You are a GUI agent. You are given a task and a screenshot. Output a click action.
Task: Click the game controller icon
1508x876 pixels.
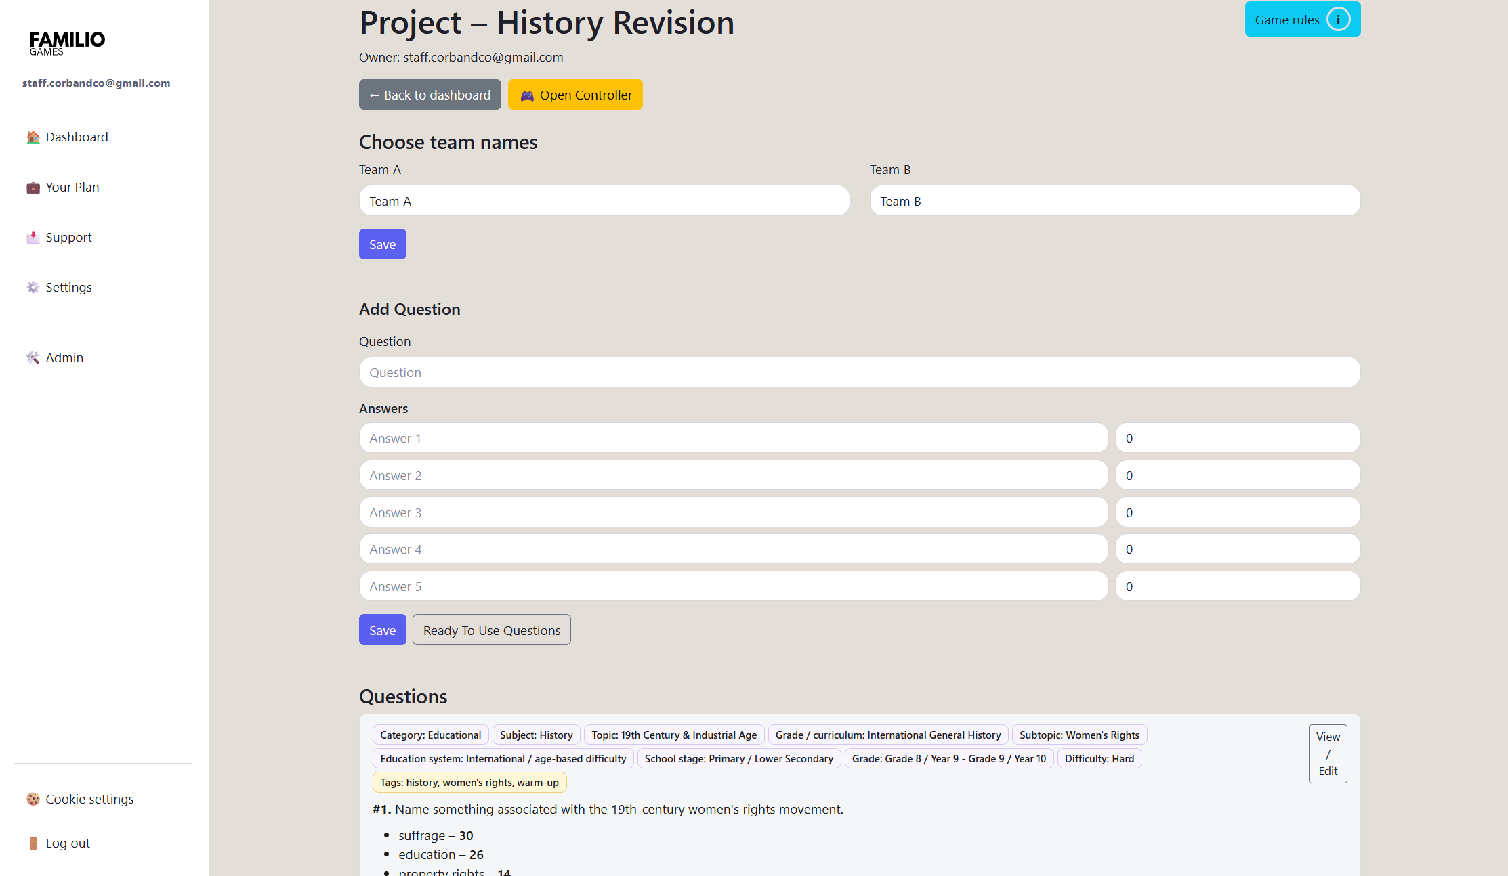click(x=527, y=96)
